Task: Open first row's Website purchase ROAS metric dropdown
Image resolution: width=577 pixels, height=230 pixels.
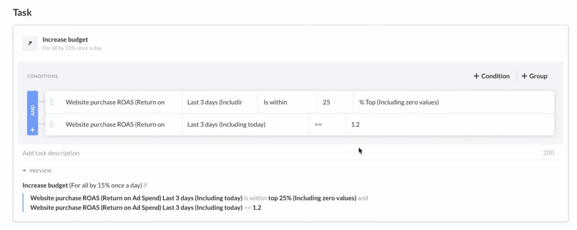Action: coord(115,102)
